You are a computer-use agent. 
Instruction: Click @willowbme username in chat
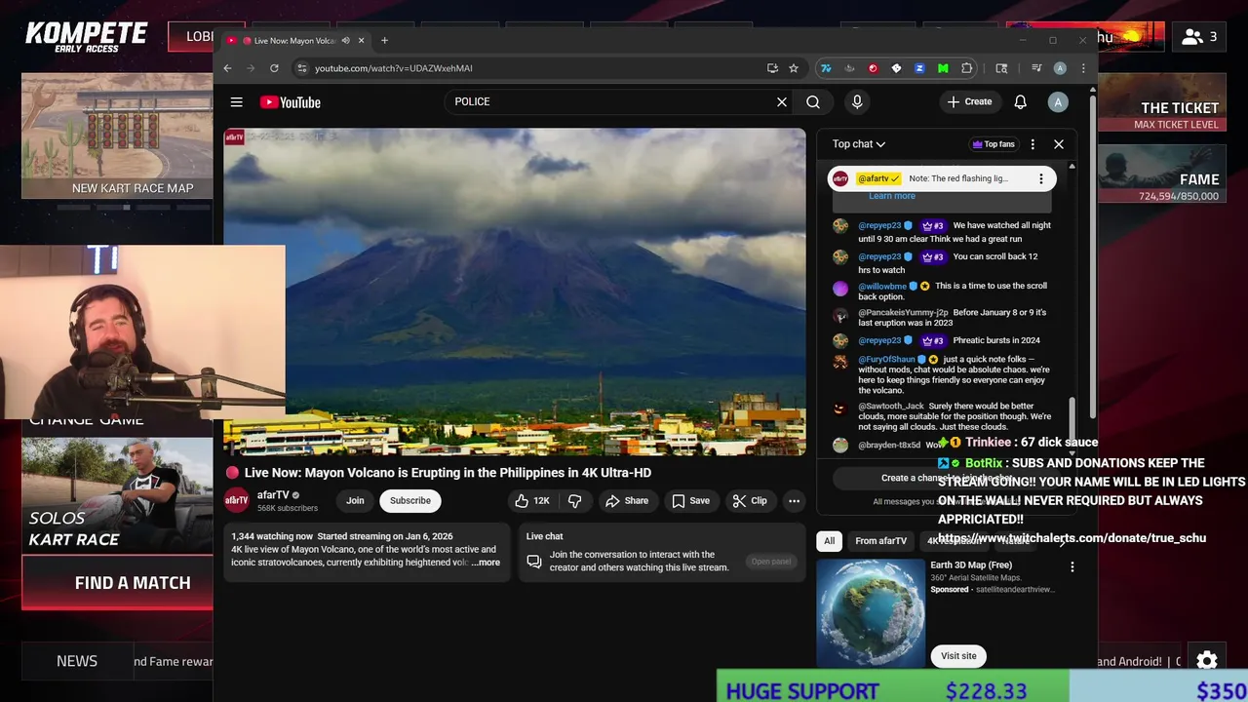[x=882, y=286]
